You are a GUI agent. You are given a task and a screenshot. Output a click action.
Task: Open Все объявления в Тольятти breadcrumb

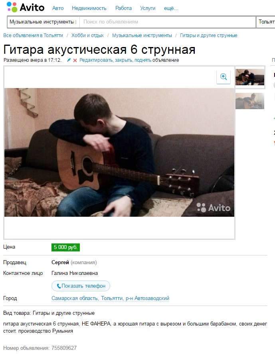[33, 35]
